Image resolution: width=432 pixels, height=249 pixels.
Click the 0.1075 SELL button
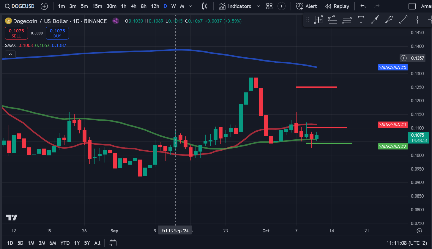(16, 33)
